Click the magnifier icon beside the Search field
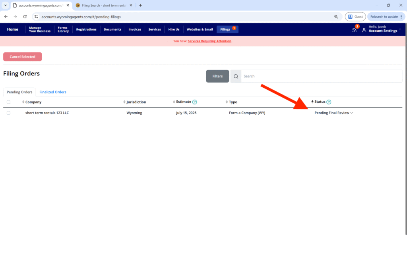407x254 pixels. coord(236,76)
